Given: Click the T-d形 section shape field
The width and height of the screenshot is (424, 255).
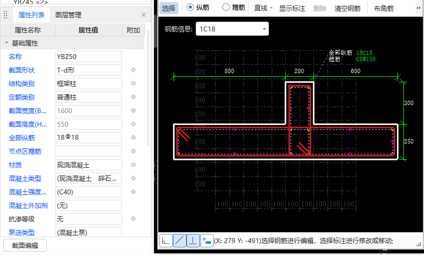Looking at the screenshot, I should (88, 70).
